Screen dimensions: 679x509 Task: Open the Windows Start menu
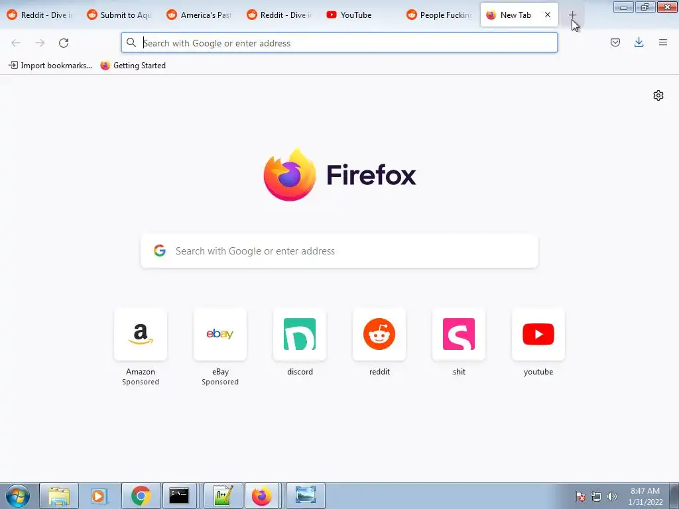point(18,496)
